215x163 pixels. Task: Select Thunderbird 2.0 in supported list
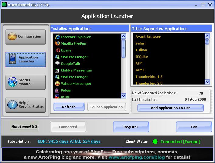point(169,82)
